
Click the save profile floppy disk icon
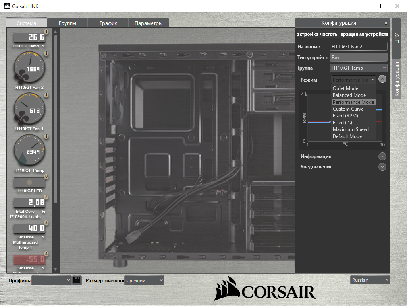[77, 280]
